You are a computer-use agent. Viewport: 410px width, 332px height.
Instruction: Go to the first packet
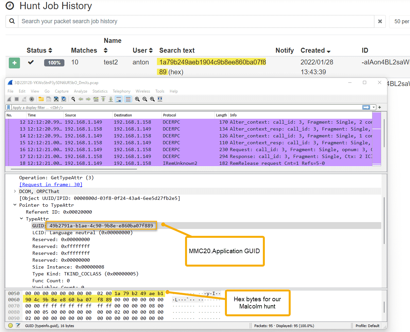click(x=103, y=99)
